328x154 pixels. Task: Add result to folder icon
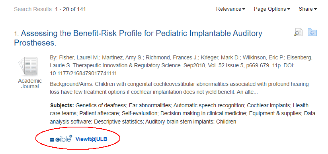[x=312, y=32]
